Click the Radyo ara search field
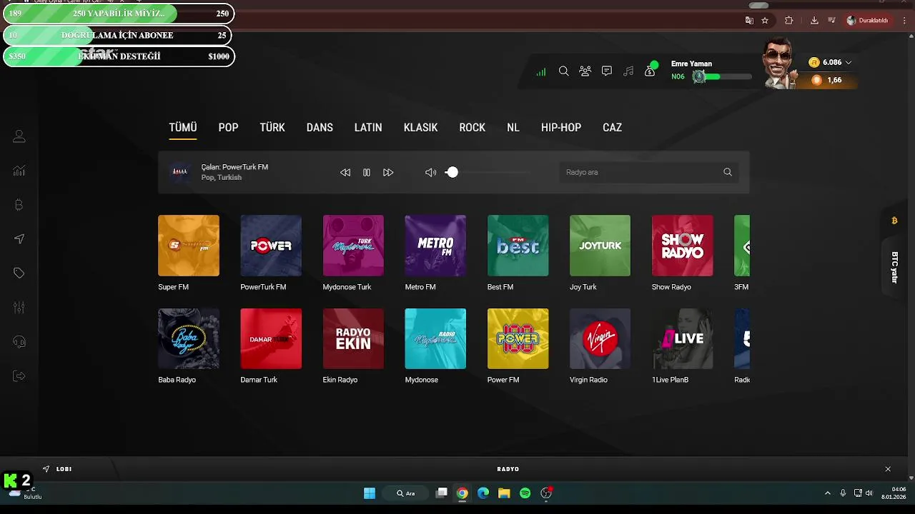This screenshot has width=915, height=514. (x=649, y=172)
